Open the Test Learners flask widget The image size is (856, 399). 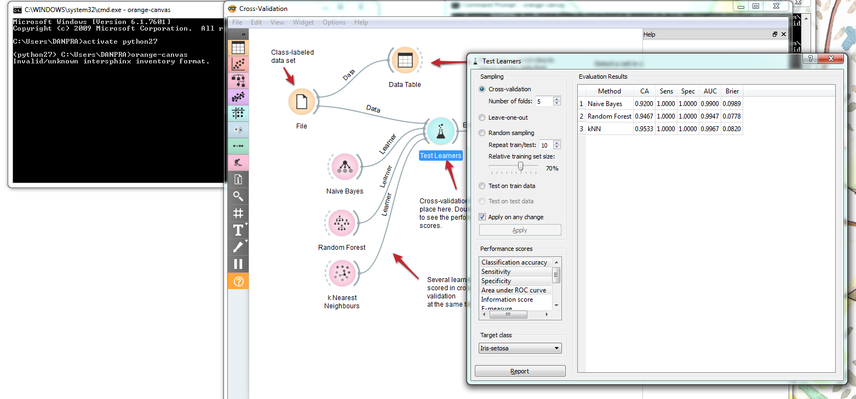441,131
